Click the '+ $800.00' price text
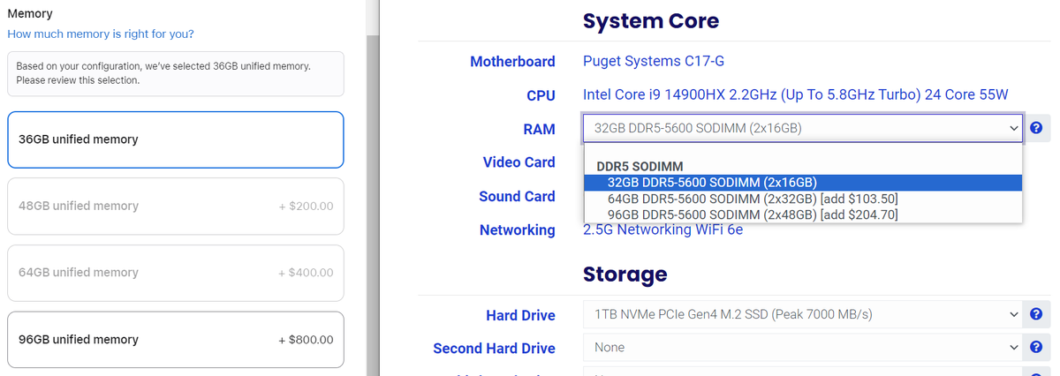Image resolution: width=1060 pixels, height=376 pixels. tap(306, 340)
